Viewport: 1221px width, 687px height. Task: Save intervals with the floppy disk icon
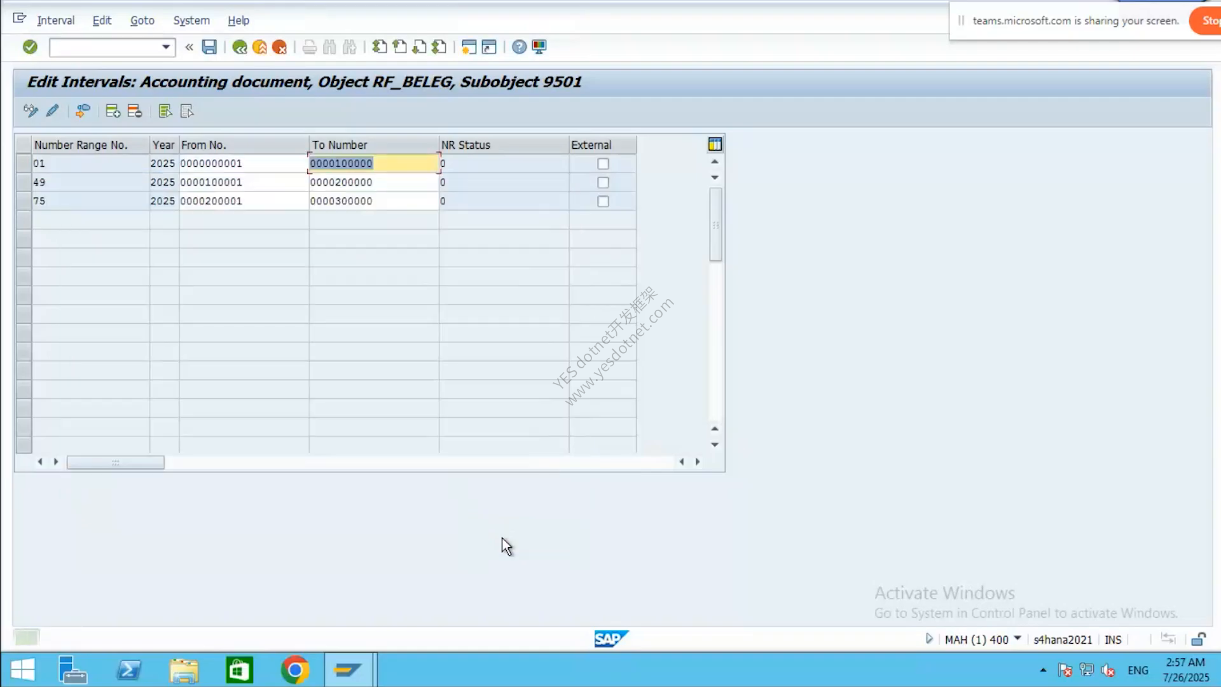(209, 46)
